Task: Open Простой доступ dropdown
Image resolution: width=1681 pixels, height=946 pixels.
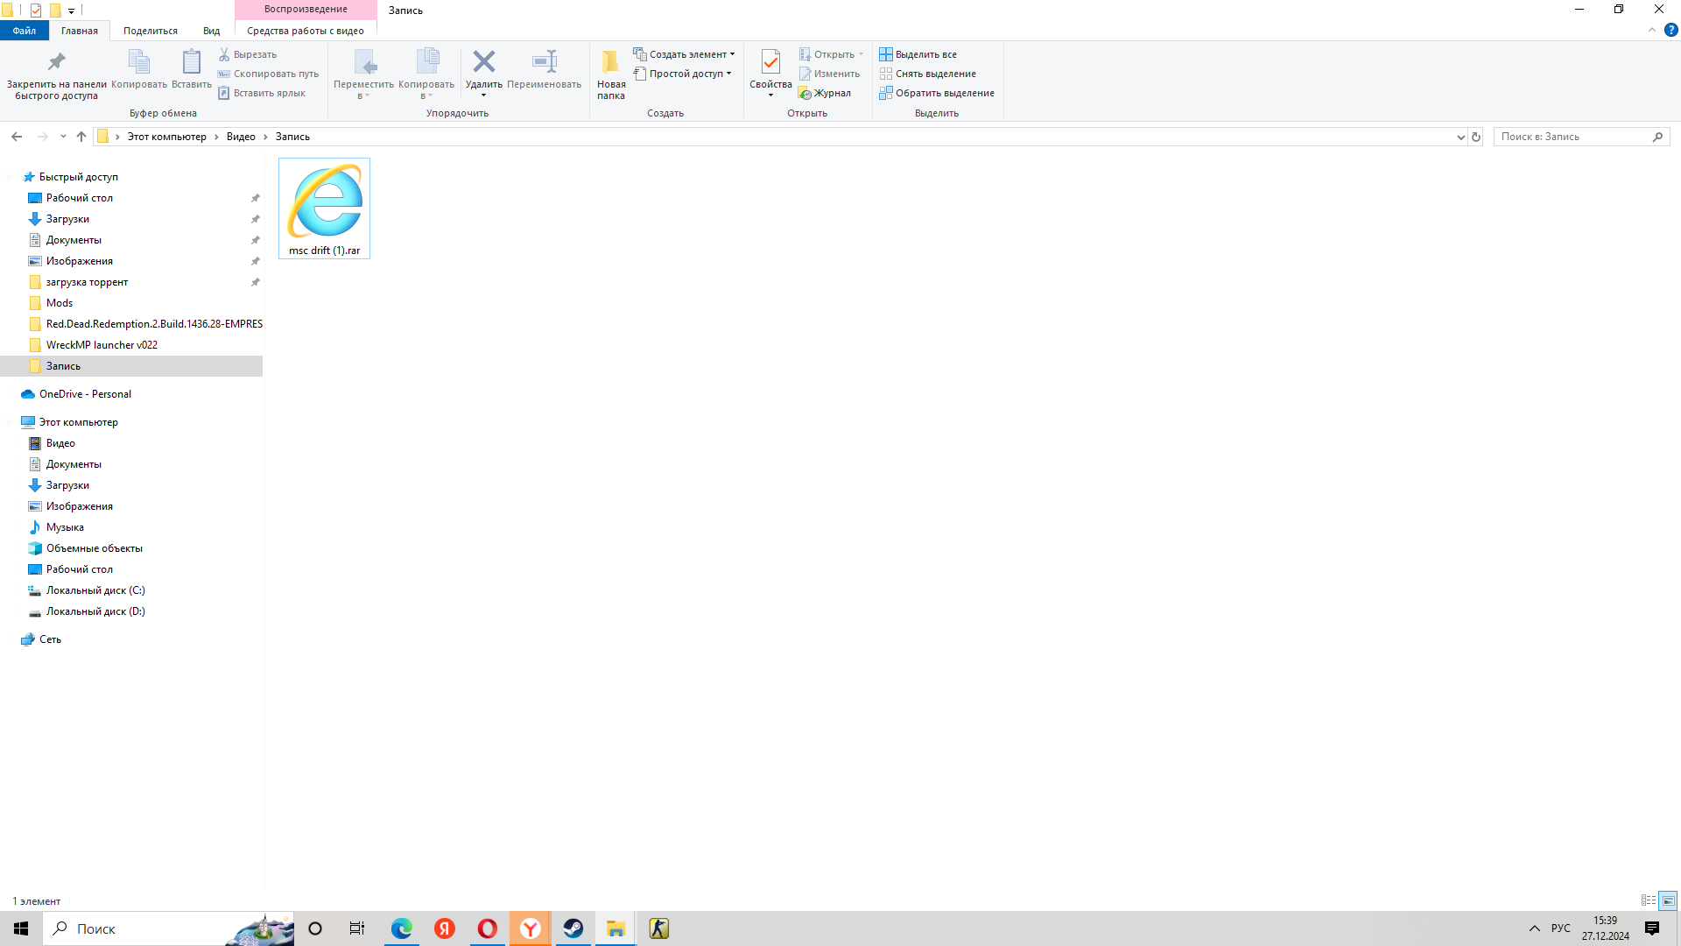Action: [x=682, y=74]
